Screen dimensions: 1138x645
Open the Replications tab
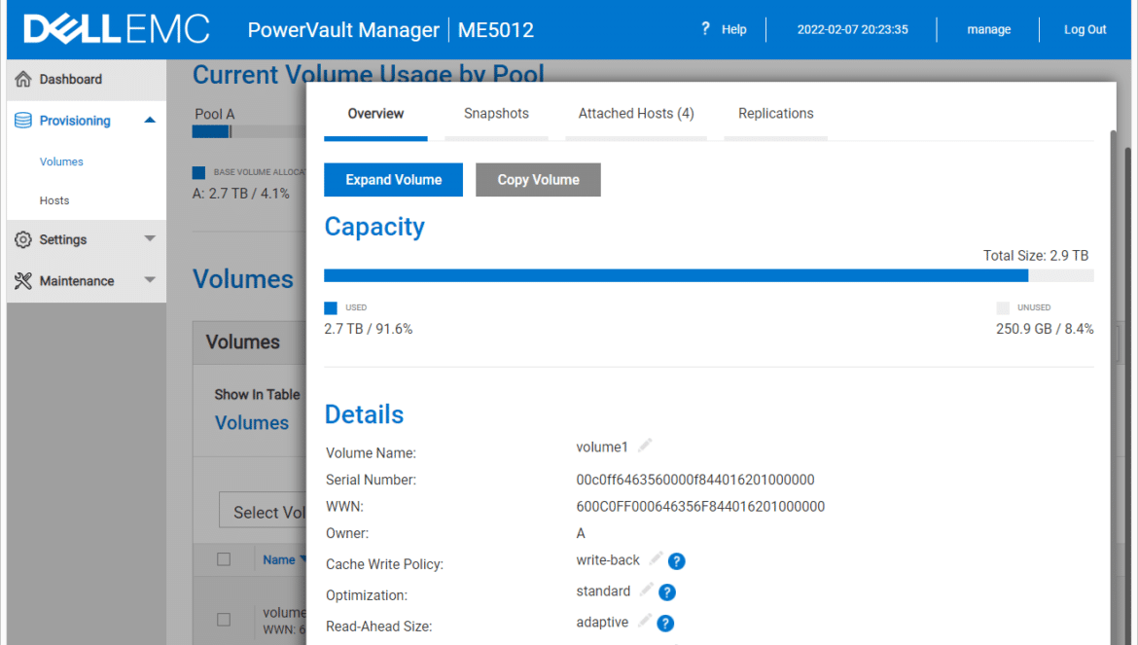[x=776, y=113]
